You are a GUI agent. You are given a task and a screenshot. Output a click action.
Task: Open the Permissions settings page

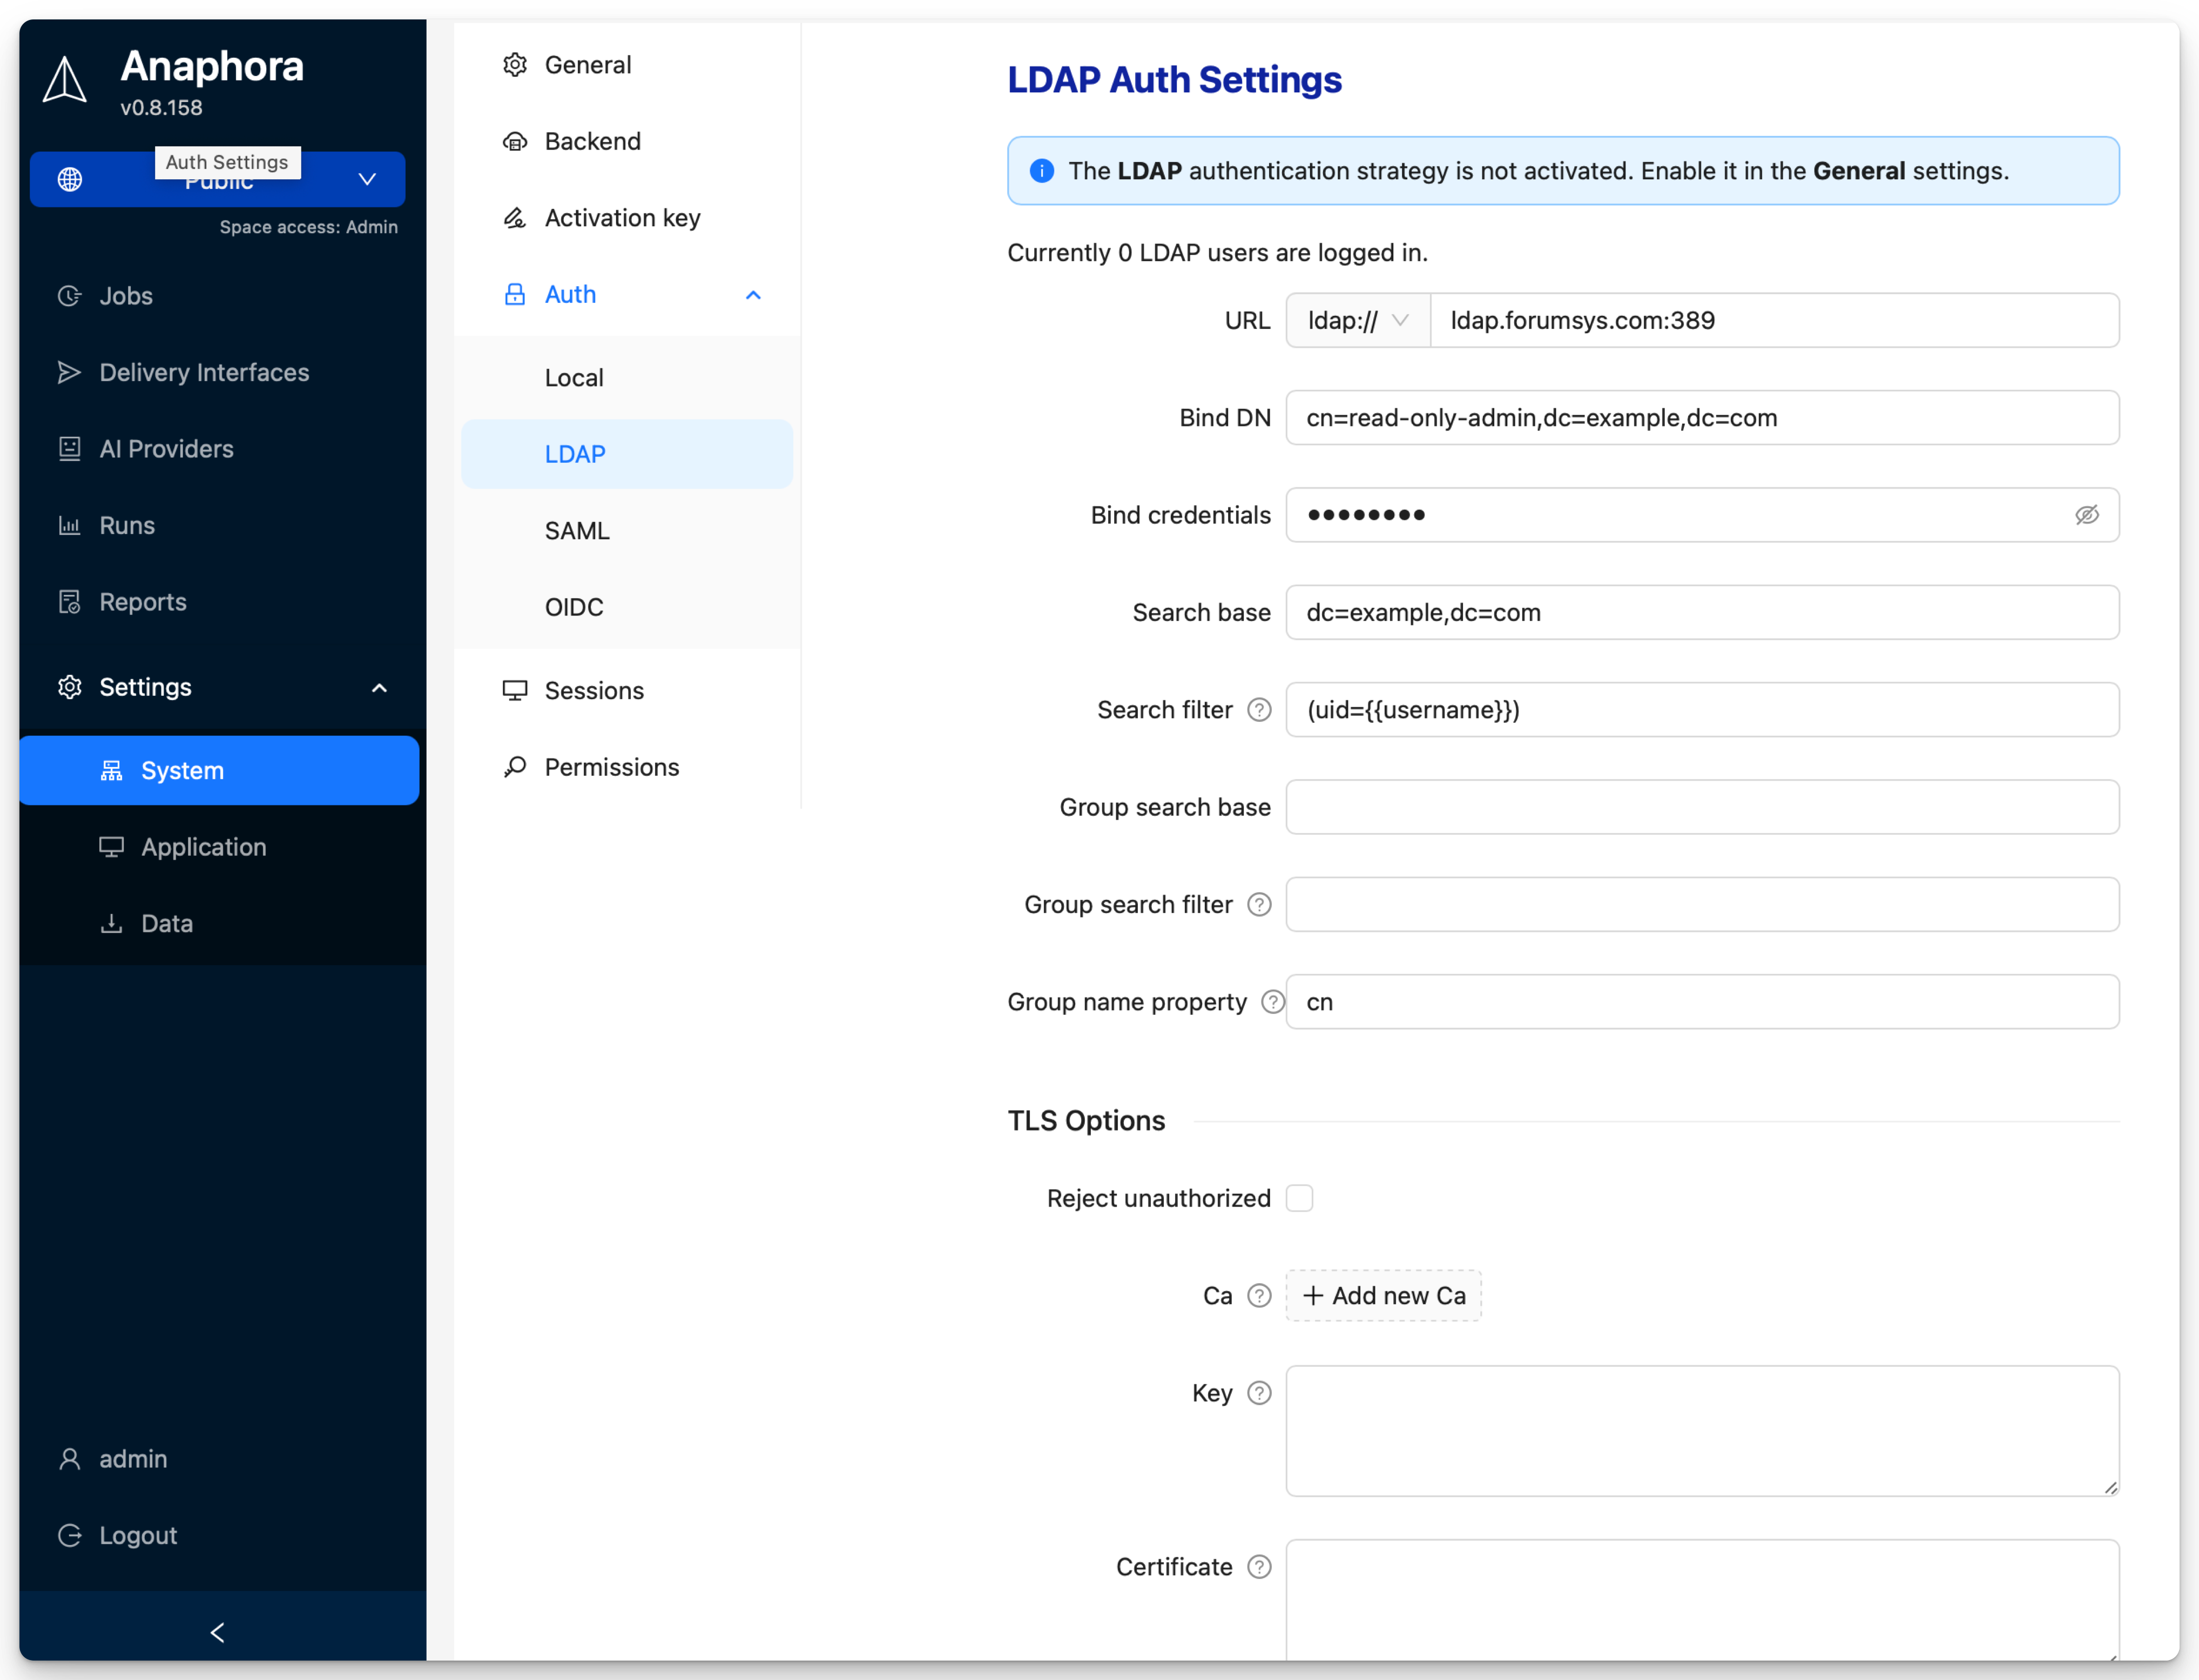tap(611, 767)
